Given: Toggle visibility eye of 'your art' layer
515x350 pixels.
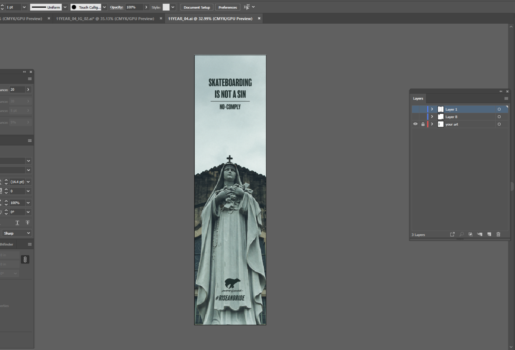Looking at the screenshot, I should [415, 124].
